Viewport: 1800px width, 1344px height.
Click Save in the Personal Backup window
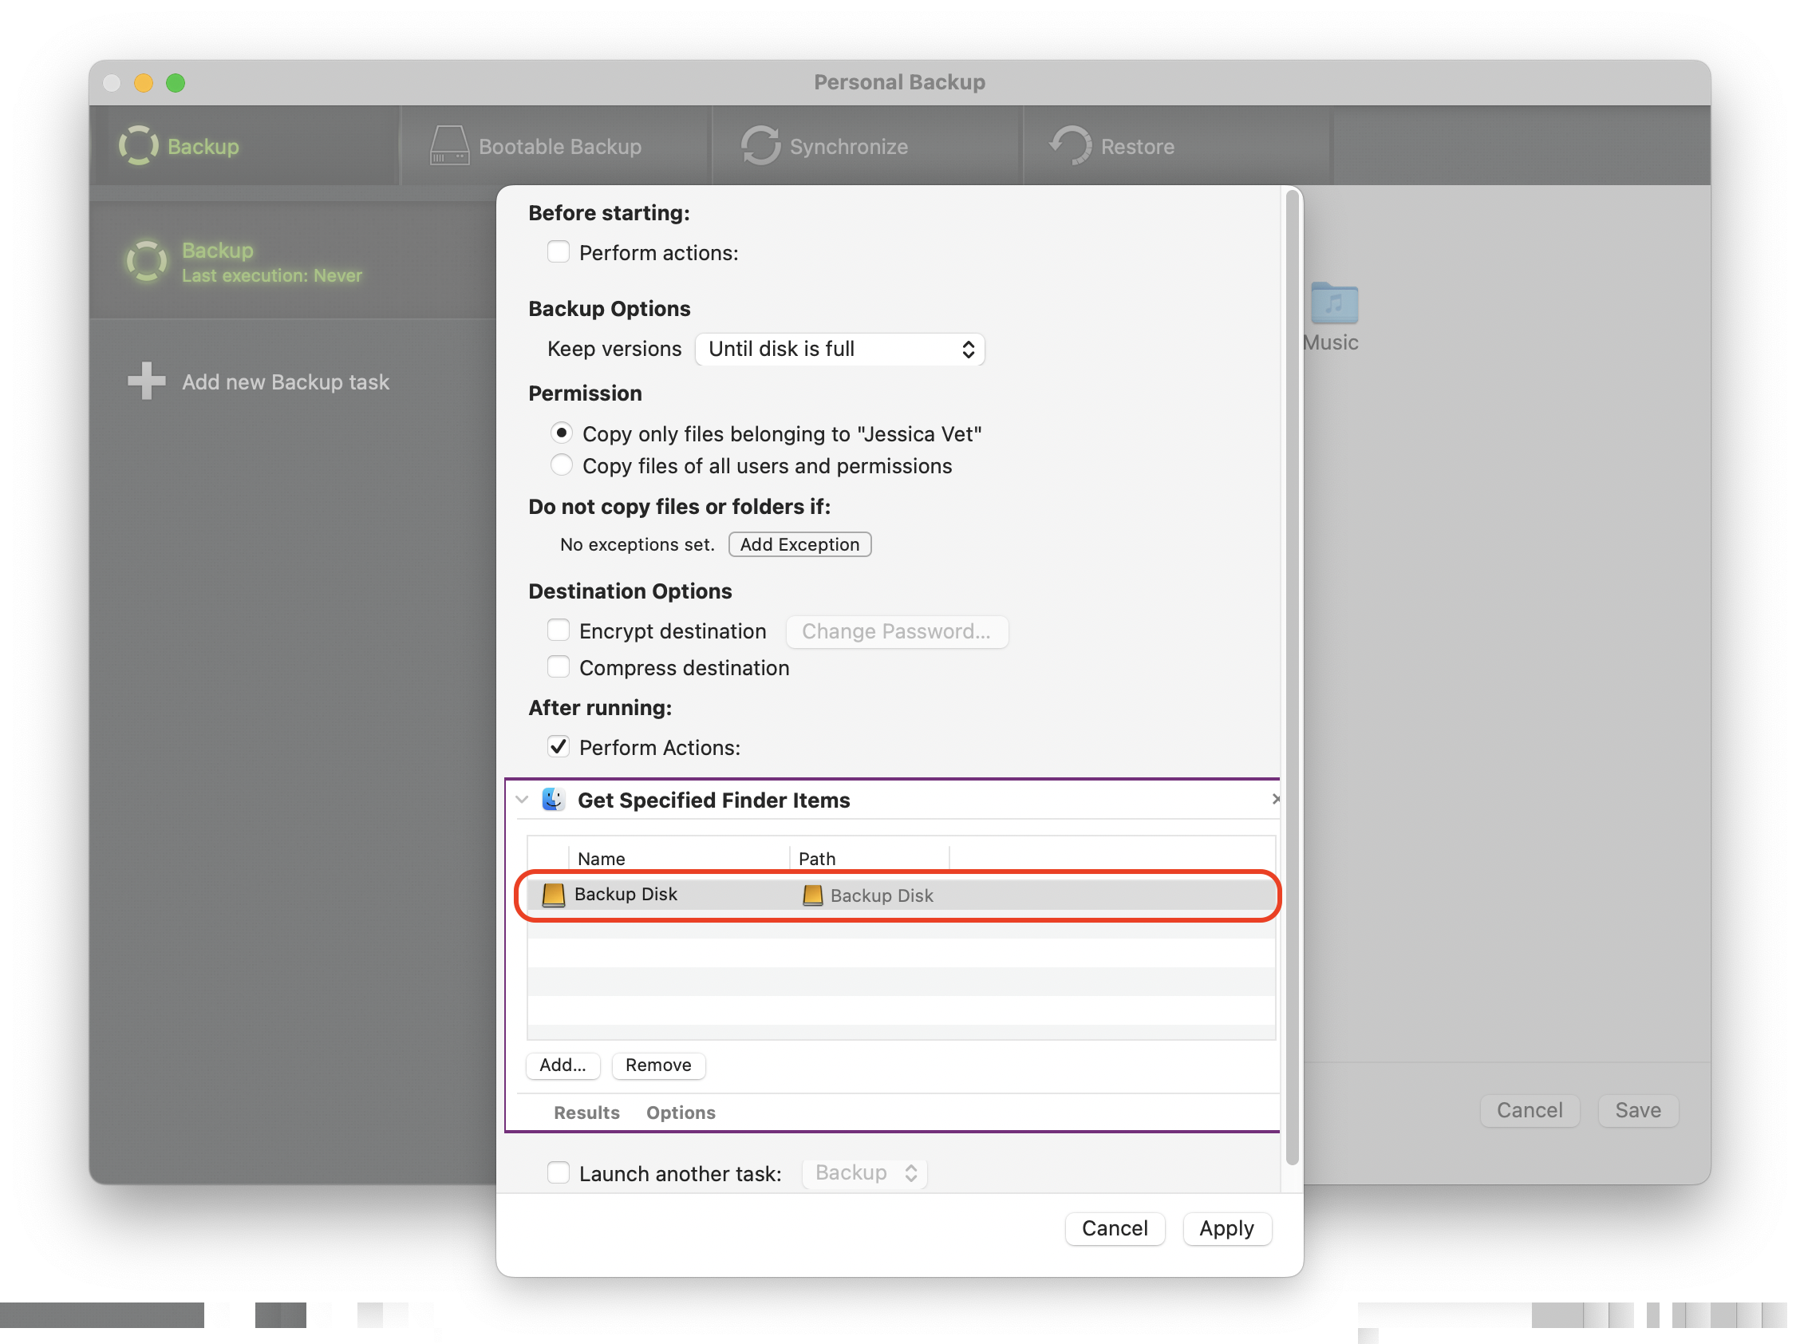point(1637,1110)
